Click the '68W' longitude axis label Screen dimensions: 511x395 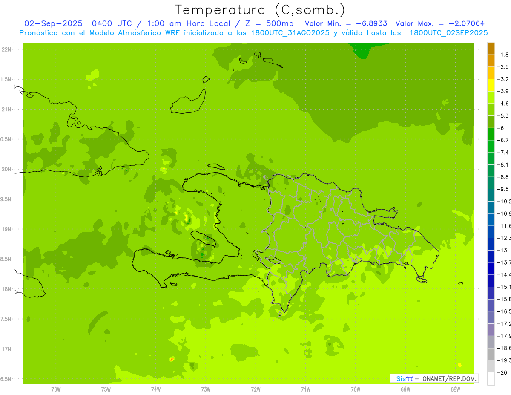pyautogui.click(x=455, y=389)
